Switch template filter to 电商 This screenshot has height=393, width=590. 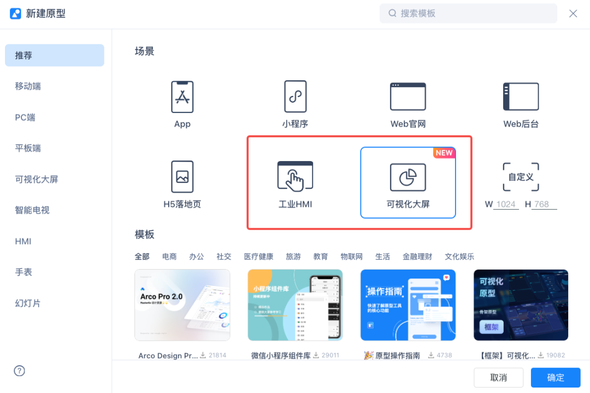tap(169, 256)
